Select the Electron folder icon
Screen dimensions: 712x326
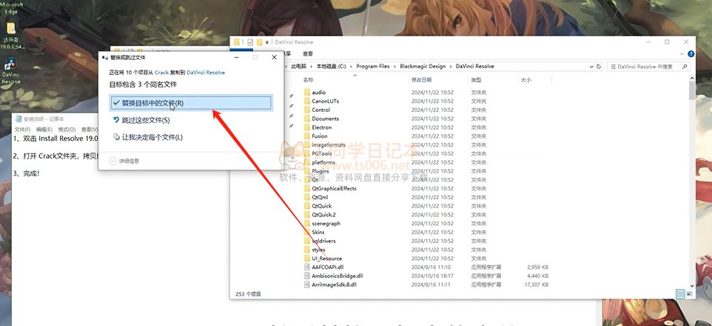point(307,127)
